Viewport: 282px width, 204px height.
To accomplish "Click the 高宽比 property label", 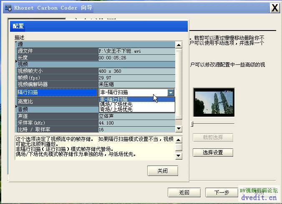I will coord(25,102).
